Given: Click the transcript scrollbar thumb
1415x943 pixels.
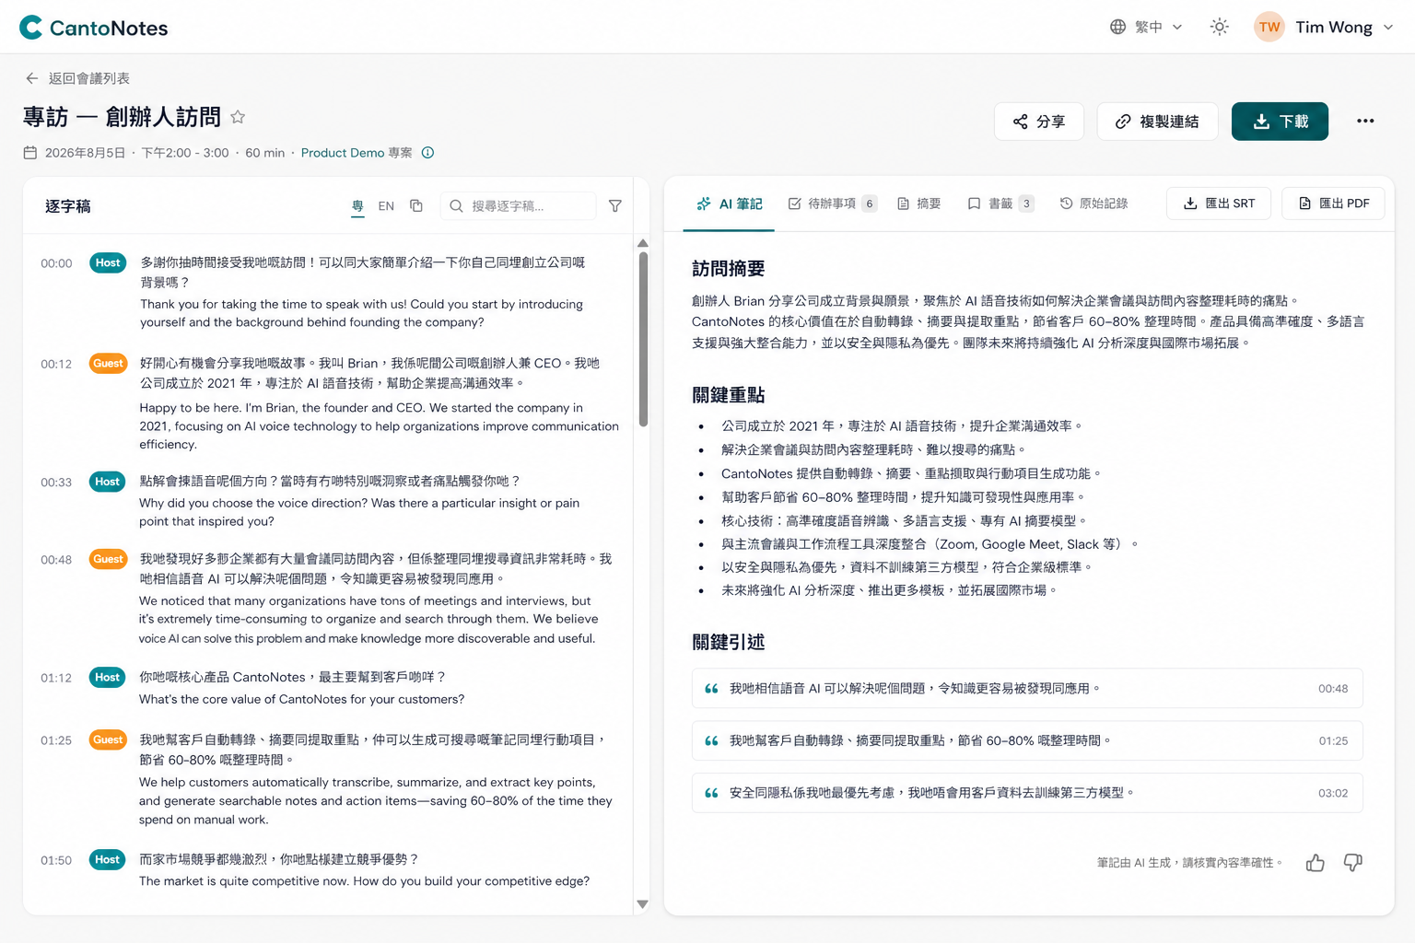Looking at the screenshot, I should (643, 339).
